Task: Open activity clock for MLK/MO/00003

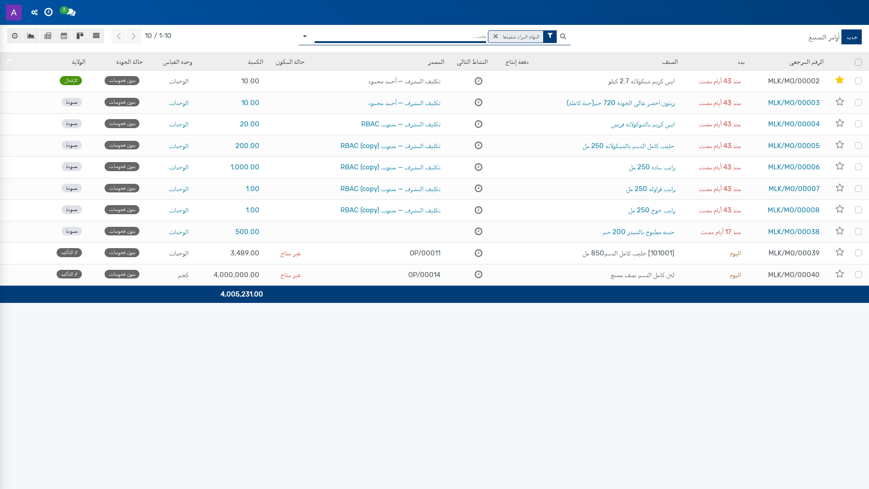Action: tap(478, 102)
